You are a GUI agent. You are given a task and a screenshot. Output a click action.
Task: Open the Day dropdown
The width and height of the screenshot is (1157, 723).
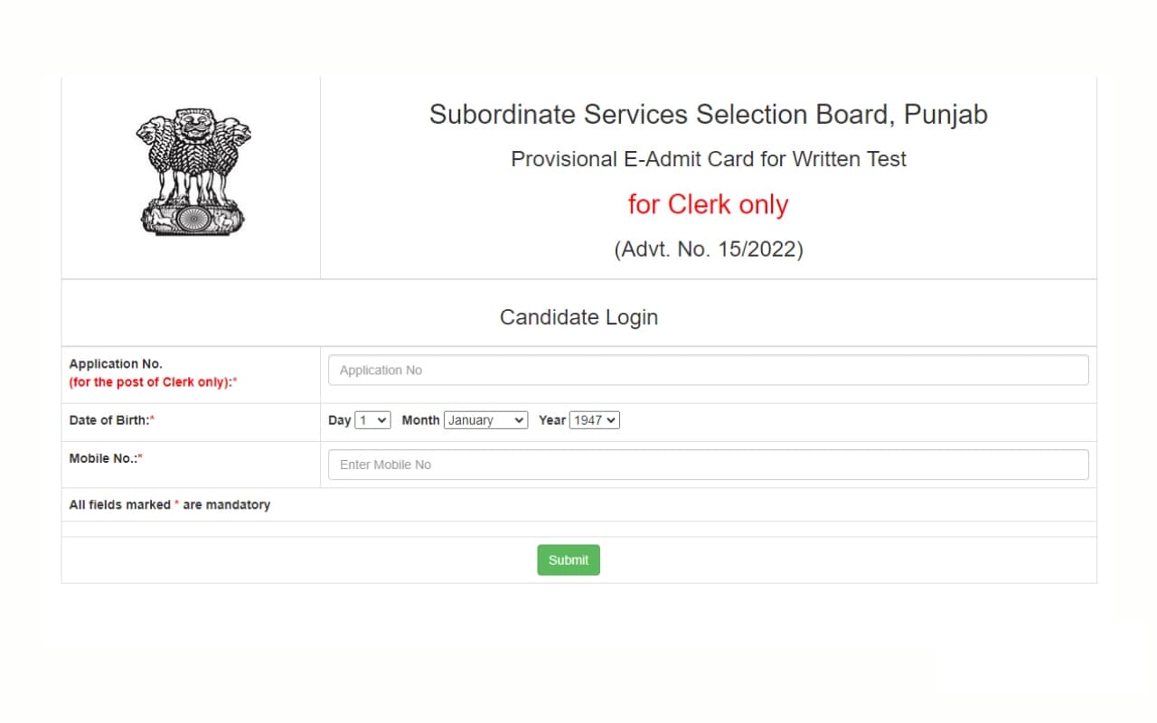[372, 420]
